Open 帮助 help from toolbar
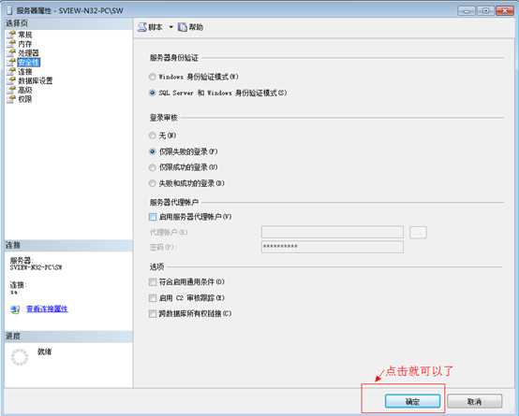The image size is (519, 416). [191, 27]
